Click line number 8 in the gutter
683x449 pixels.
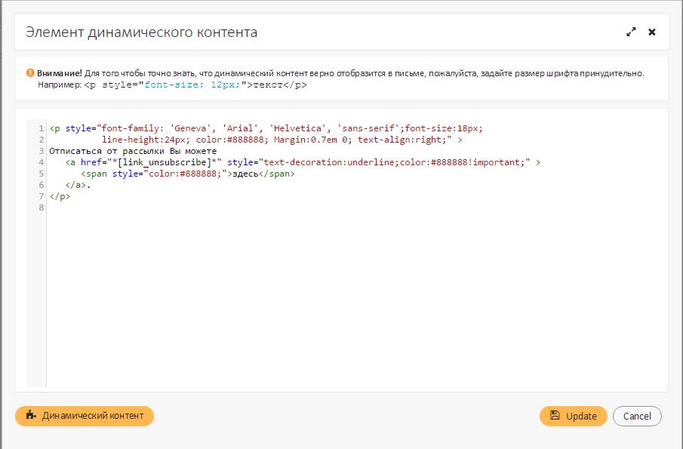40,208
